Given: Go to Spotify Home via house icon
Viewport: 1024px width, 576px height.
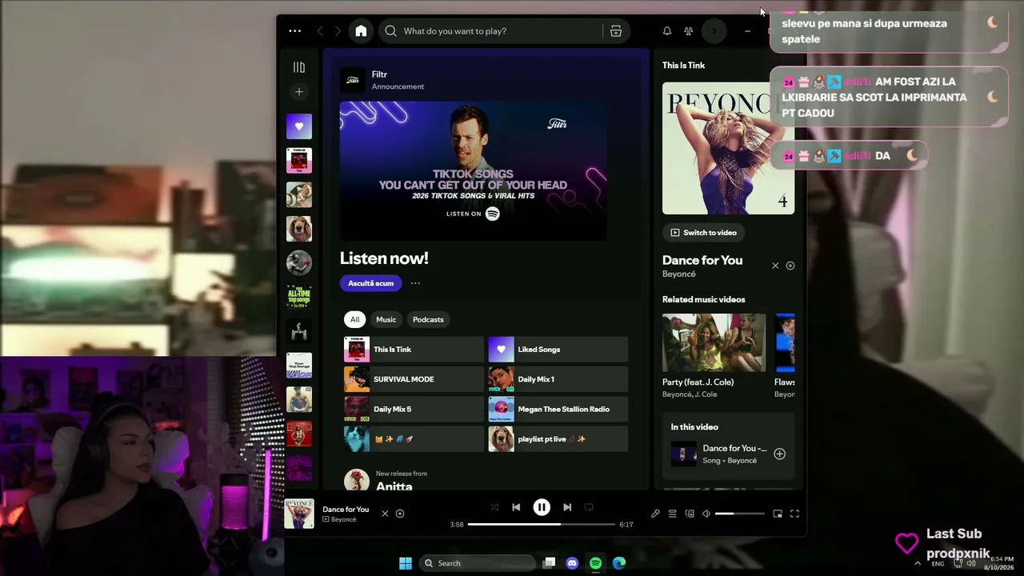Looking at the screenshot, I should [361, 31].
